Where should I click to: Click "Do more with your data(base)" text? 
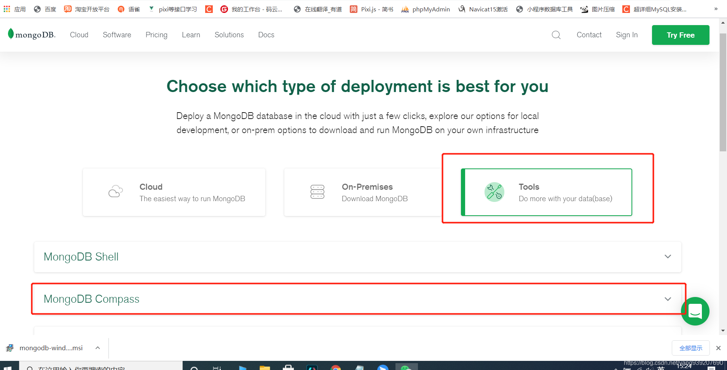(x=566, y=199)
